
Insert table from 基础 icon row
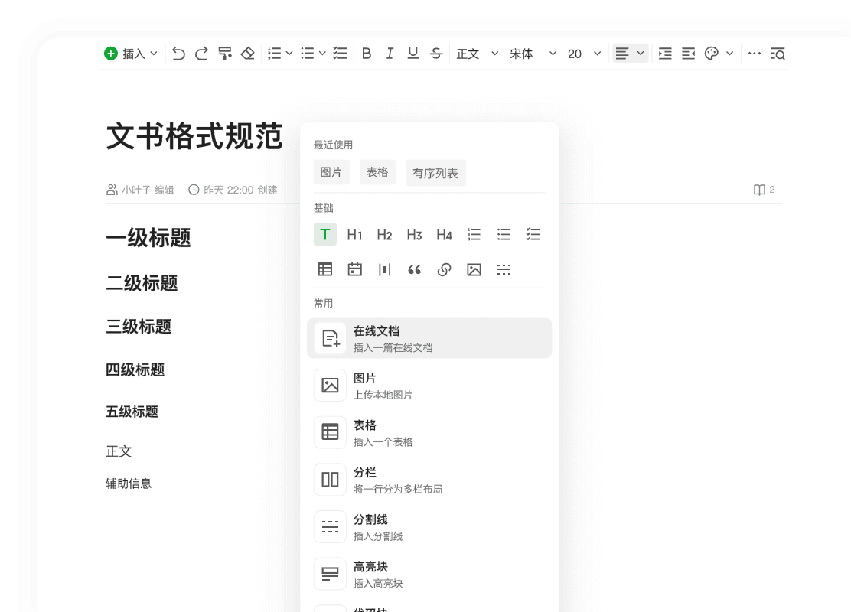325,269
